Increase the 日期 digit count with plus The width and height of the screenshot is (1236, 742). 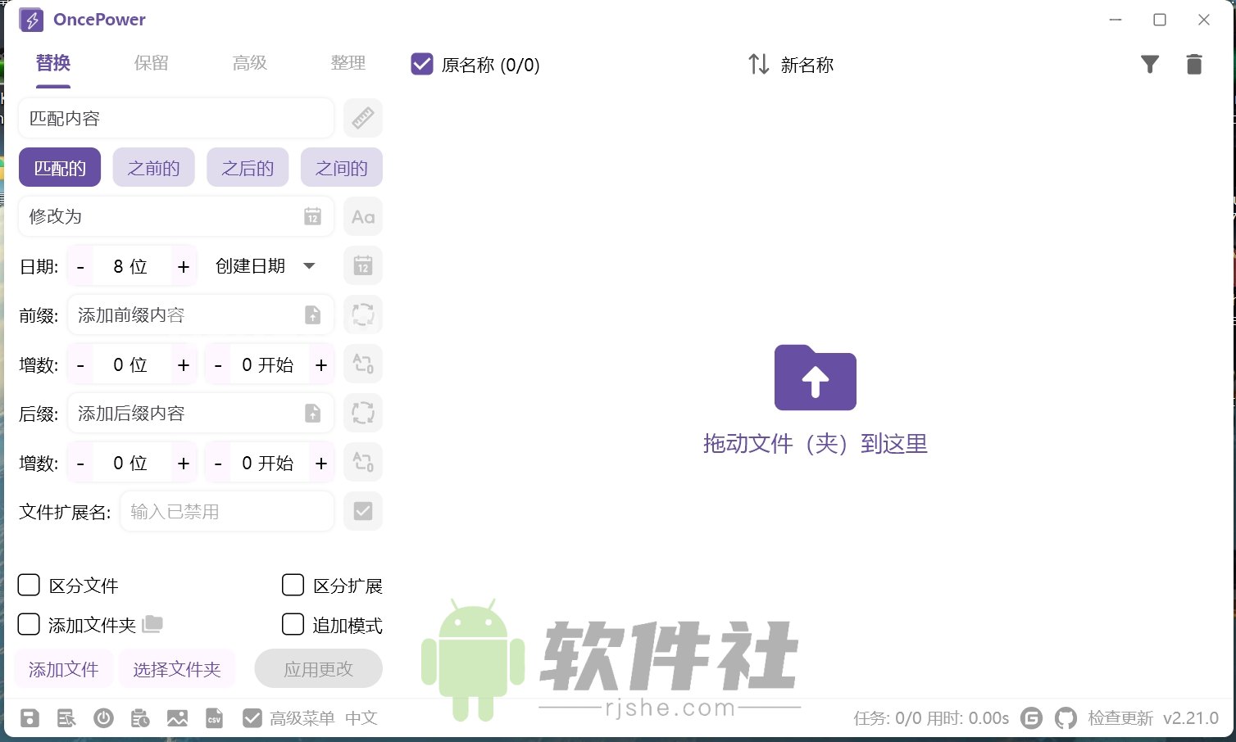(184, 266)
